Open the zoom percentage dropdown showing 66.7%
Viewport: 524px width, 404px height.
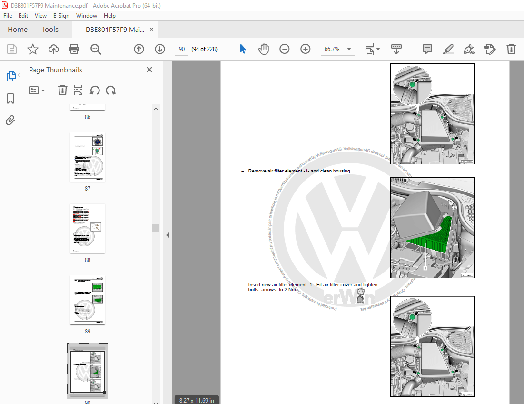(349, 49)
